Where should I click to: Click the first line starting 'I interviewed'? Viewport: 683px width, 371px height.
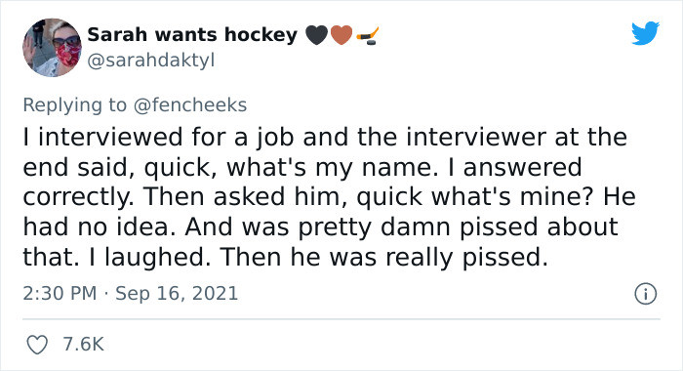pos(325,138)
